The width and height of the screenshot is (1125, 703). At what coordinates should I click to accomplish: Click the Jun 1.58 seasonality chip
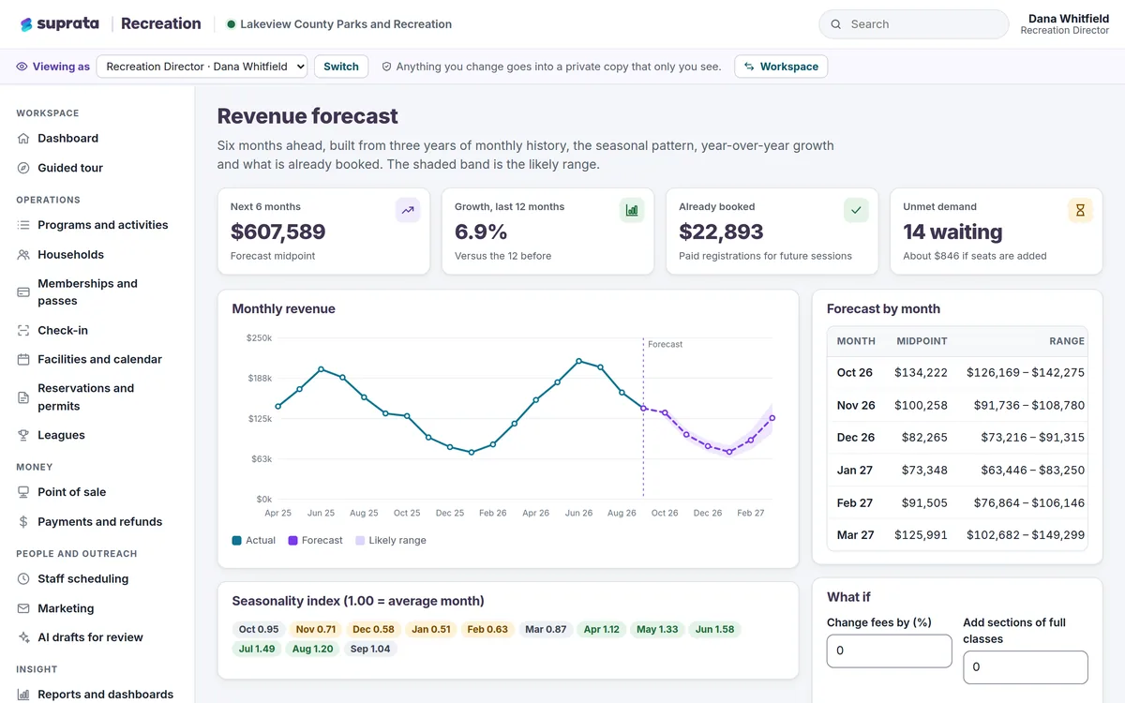click(715, 630)
